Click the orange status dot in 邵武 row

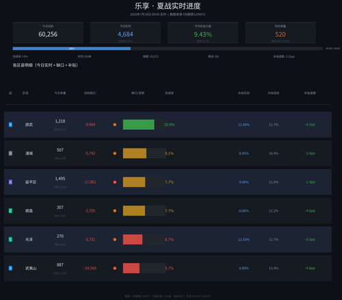[x=115, y=125]
